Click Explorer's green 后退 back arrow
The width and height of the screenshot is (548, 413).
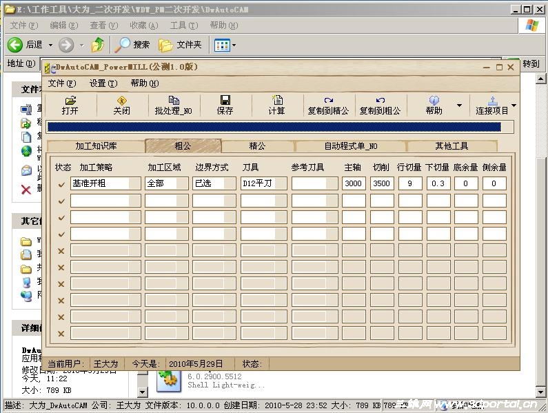point(15,45)
